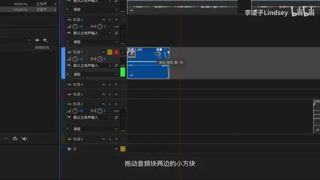Screen dimensions: 320x180
Task: Click the sum-to-mono icon on 轨道 2
Action: 116,27
